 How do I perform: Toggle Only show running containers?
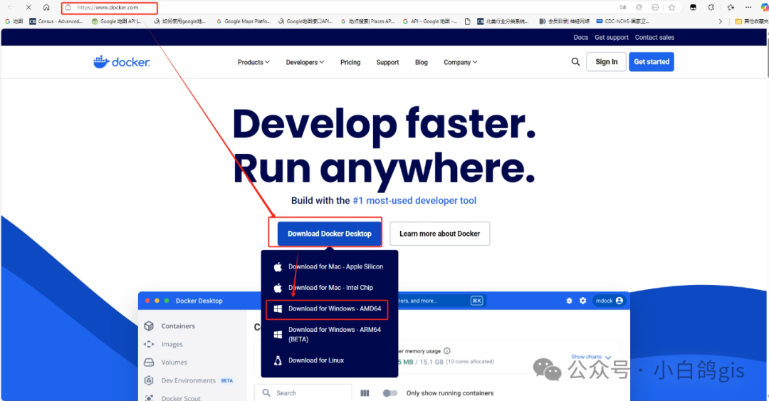point(390,393)
